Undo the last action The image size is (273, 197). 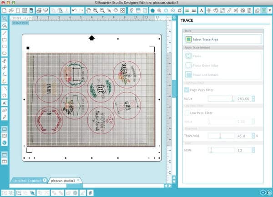point(75,10)
